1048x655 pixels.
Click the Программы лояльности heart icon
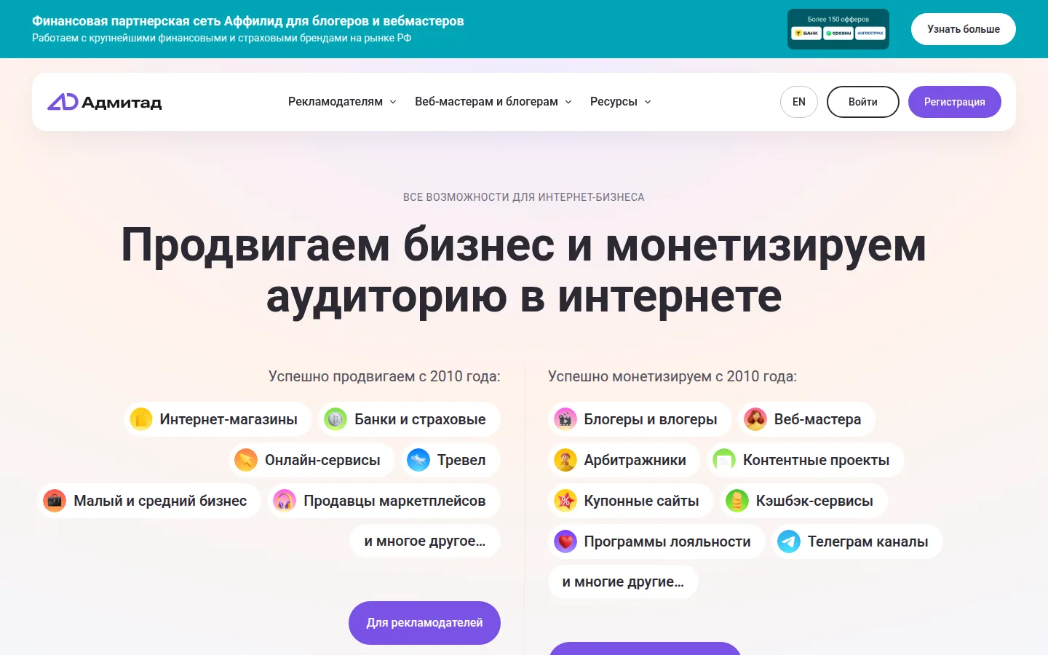click(565, 541)
